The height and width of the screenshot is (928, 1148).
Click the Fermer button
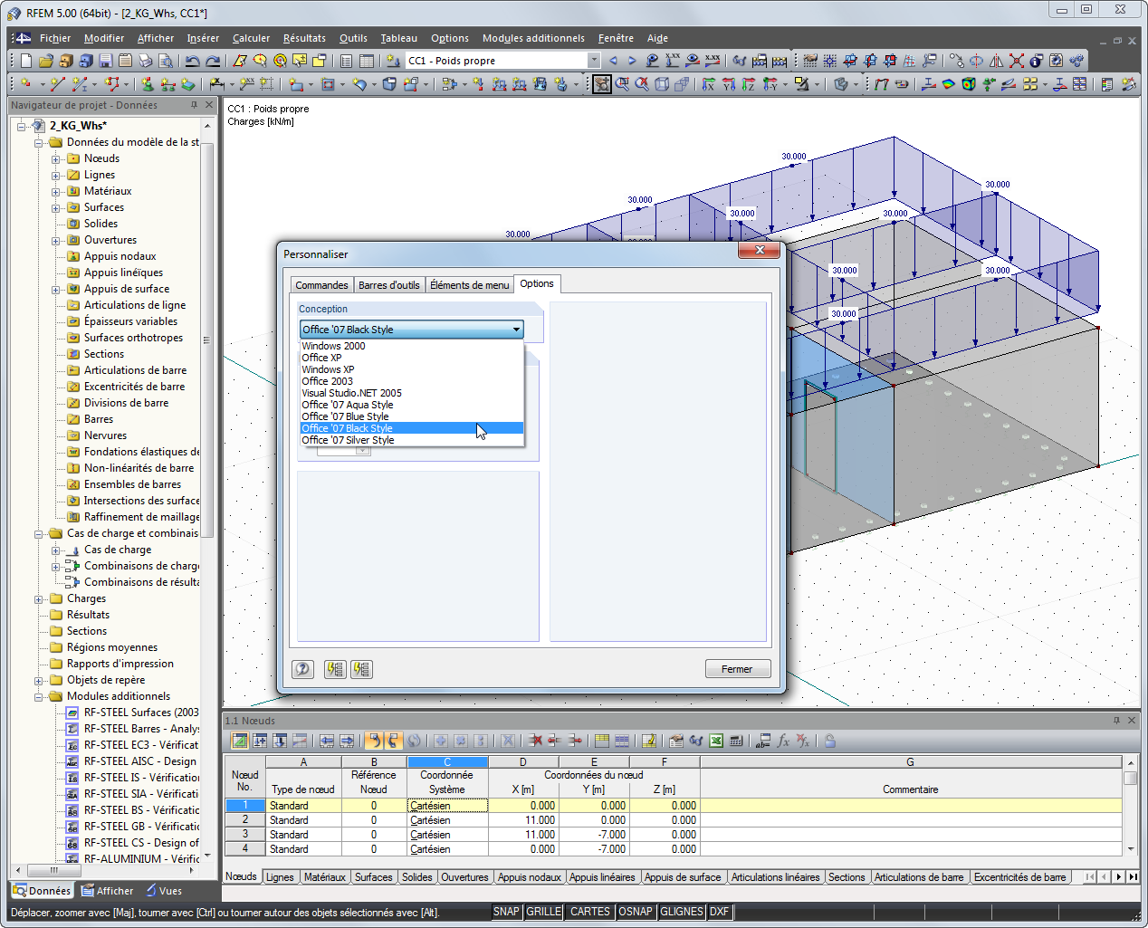pos(737,669)
